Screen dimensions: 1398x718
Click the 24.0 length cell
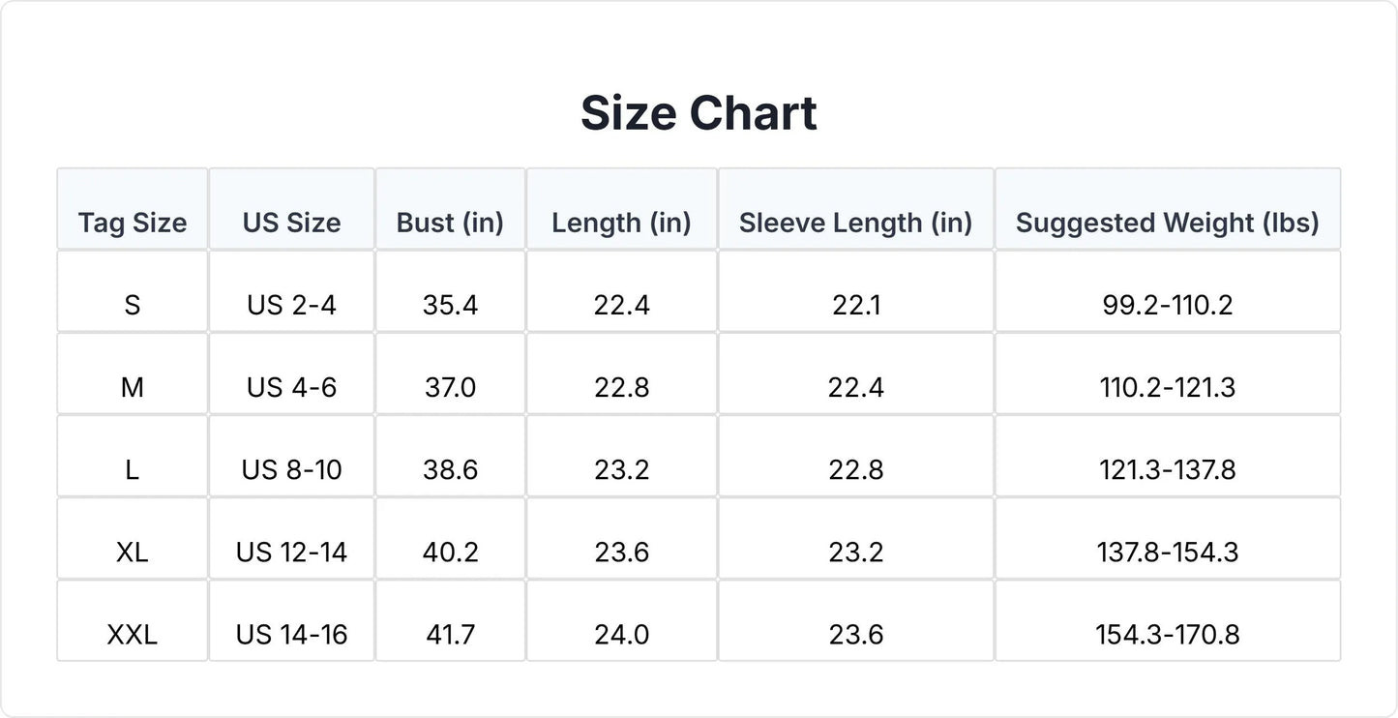point(621,620)
